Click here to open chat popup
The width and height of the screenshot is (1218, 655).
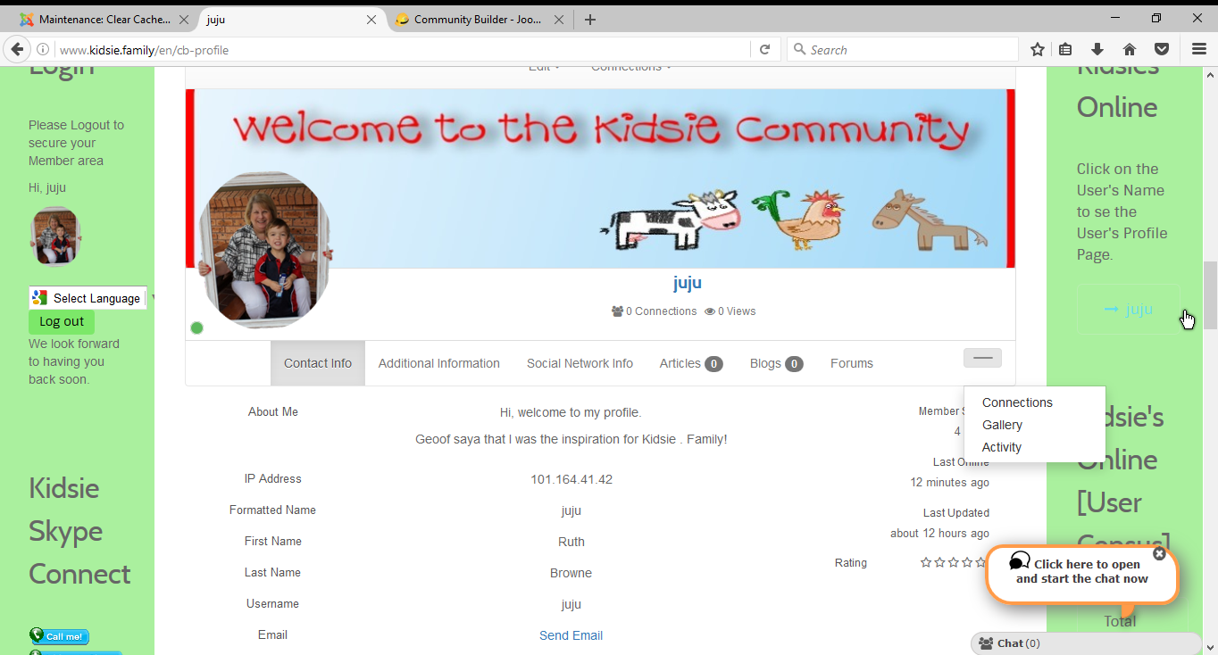tap(1082, 571)
